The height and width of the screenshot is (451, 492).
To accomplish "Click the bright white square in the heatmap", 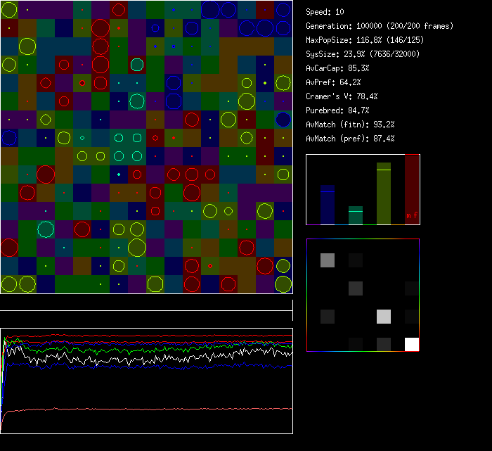I will click(412, 344).
